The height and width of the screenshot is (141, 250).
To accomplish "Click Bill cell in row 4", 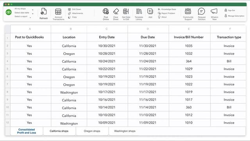I will click(x=228, y=61).
